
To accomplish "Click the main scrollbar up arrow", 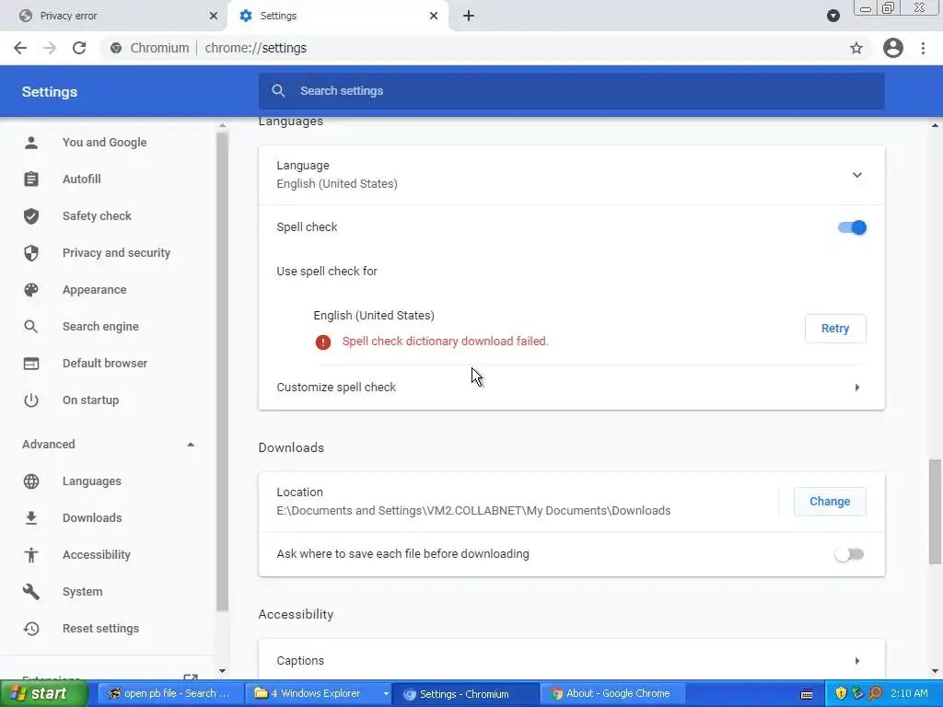I will 935,125.
